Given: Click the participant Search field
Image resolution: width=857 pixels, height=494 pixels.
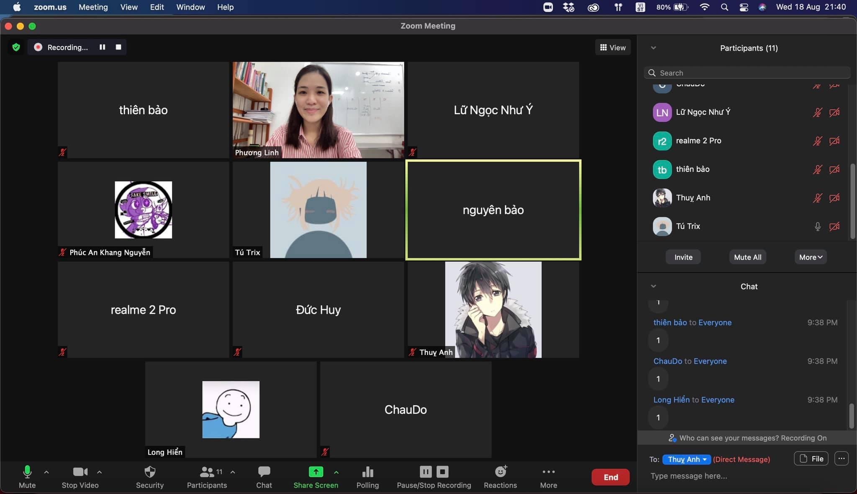Looking at the screenshot, I should [747, 73].
